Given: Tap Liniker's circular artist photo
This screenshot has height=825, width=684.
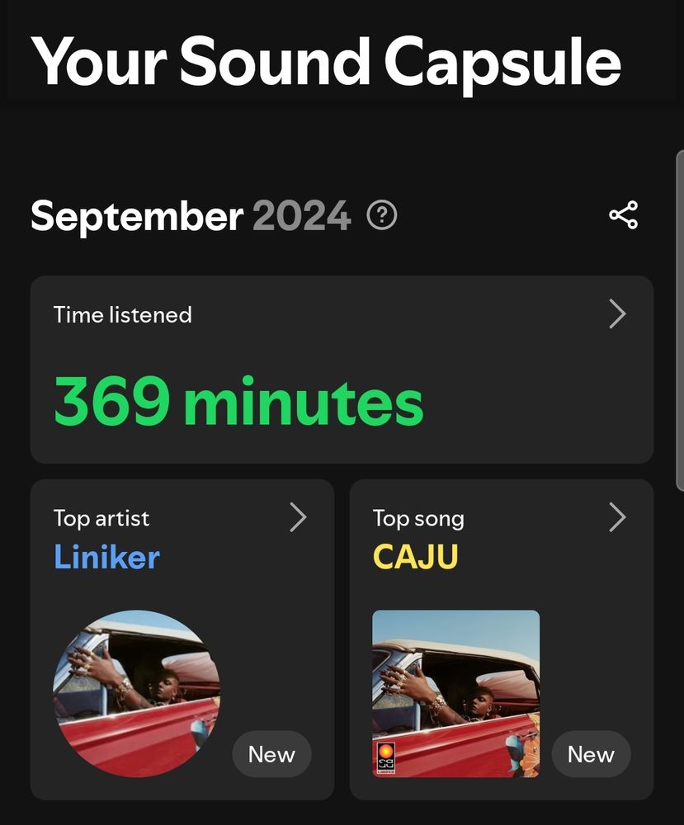Looking at the screenshot, I should point(137,694).
